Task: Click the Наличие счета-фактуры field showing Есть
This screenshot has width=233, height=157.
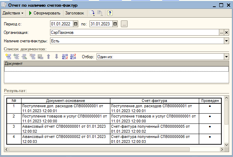Action: click(x=137, y=41)
